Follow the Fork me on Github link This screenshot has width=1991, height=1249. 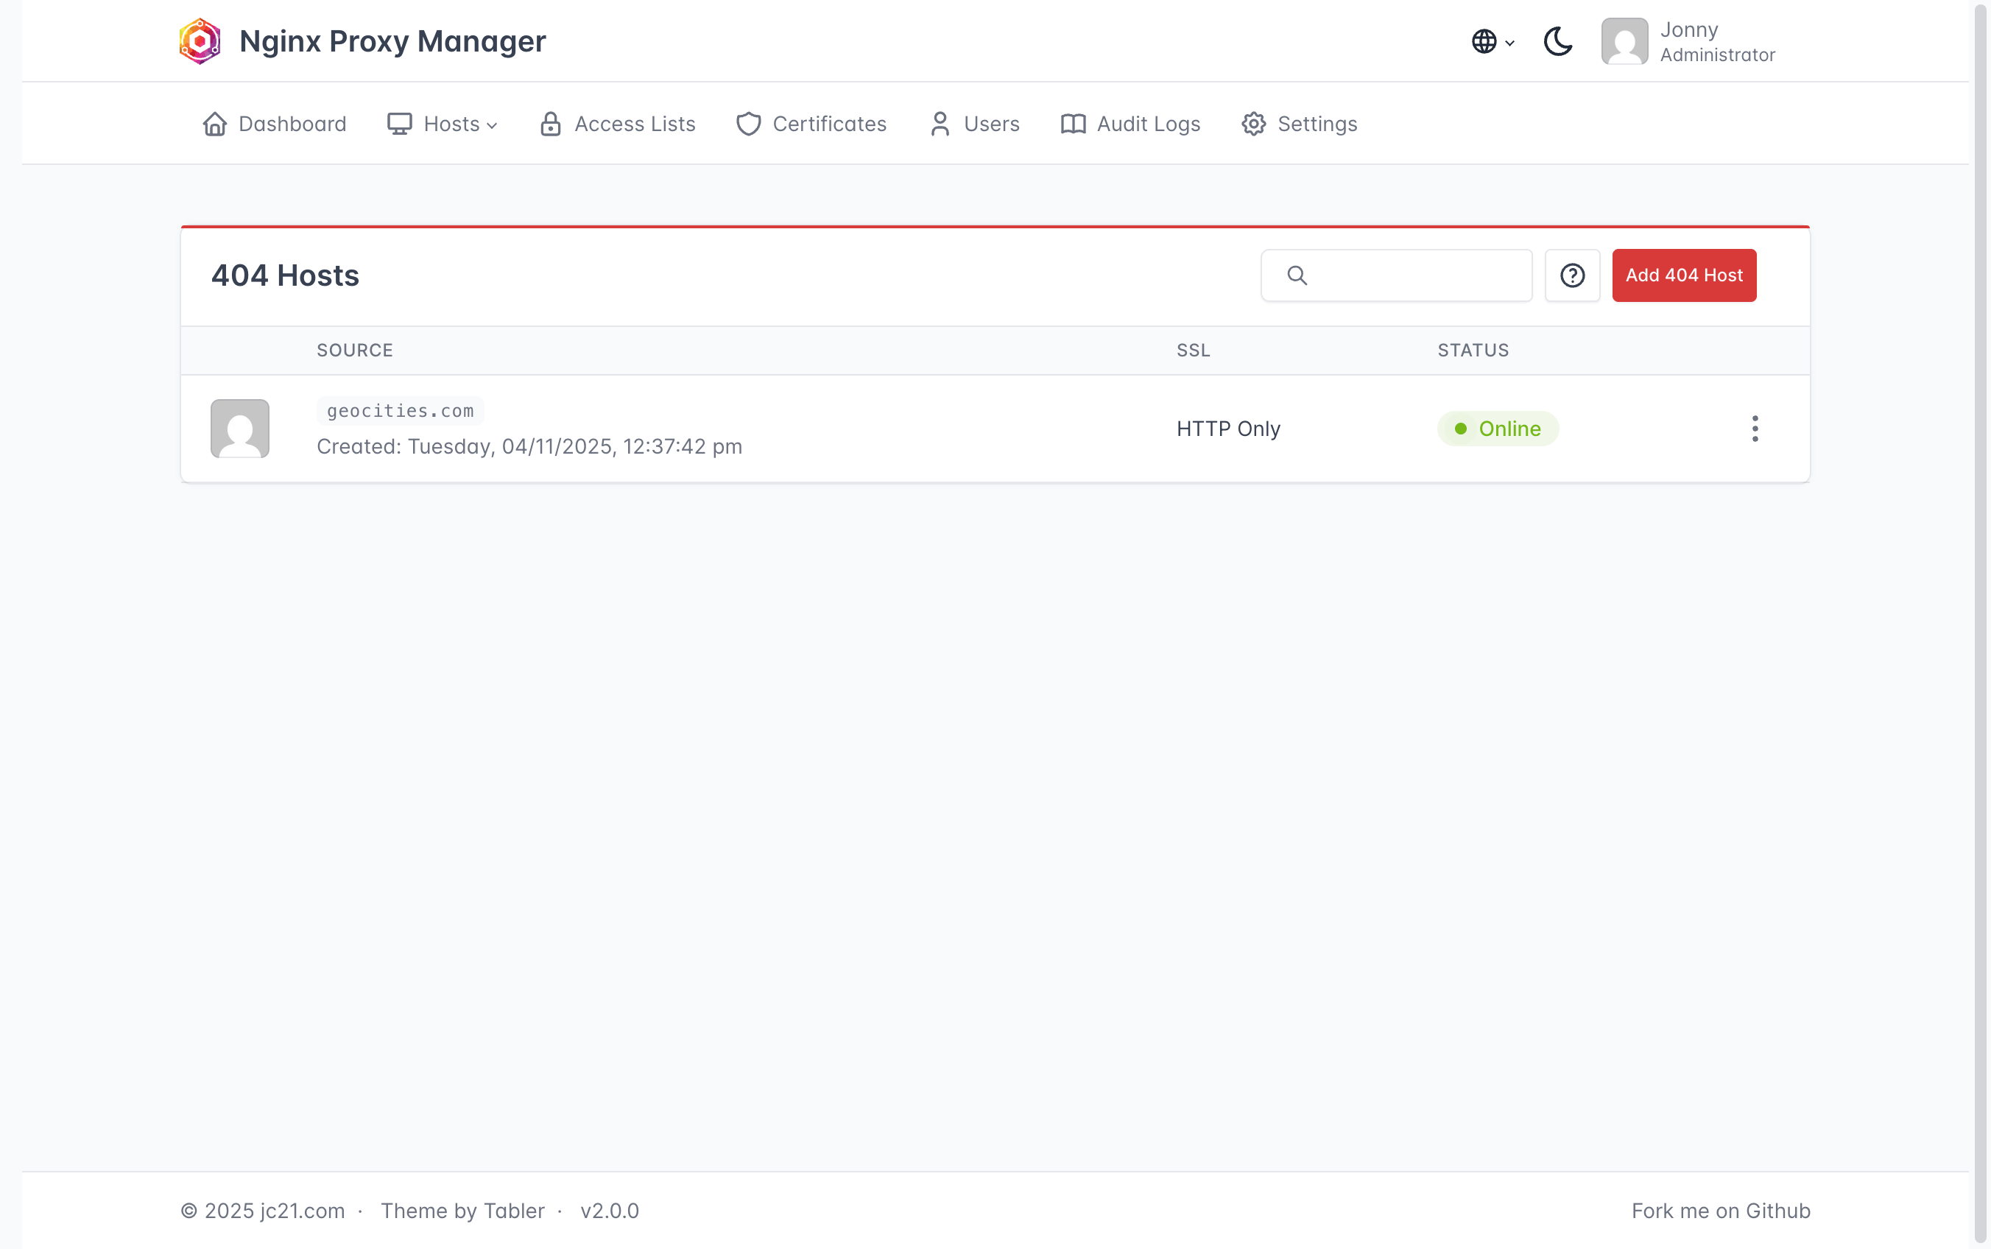coord(1720,1211)
